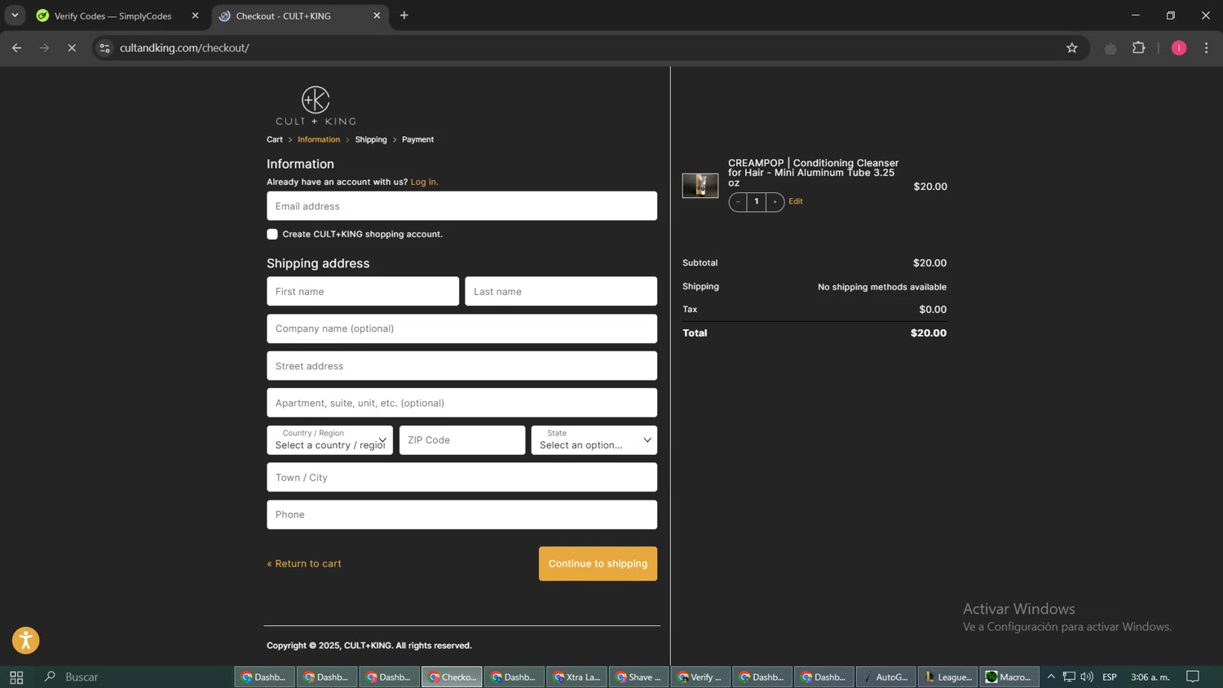Open a new browser tab
Image resolution: width=1223 pixels, height=688 pixels.
coord(404,15)
